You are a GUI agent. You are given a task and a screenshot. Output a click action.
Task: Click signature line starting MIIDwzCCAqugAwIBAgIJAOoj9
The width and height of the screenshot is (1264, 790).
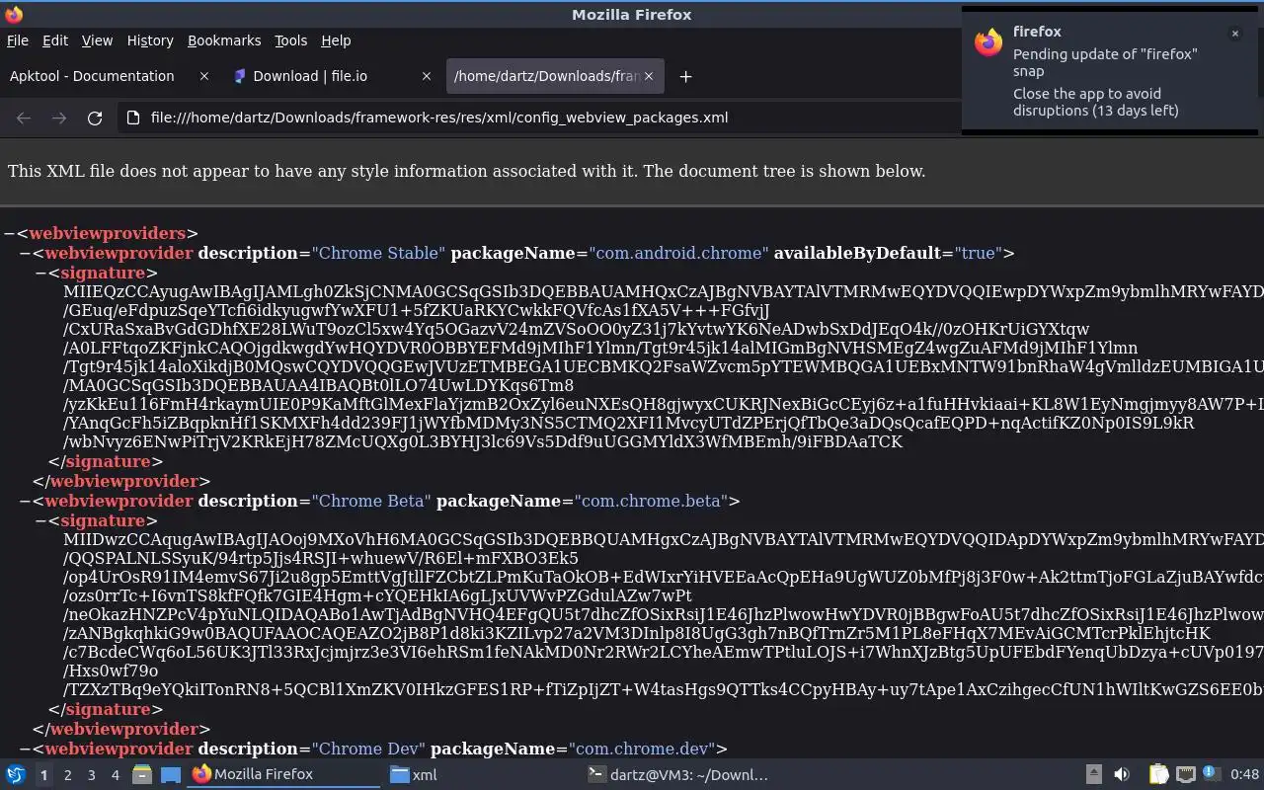(x=664, y=539)
